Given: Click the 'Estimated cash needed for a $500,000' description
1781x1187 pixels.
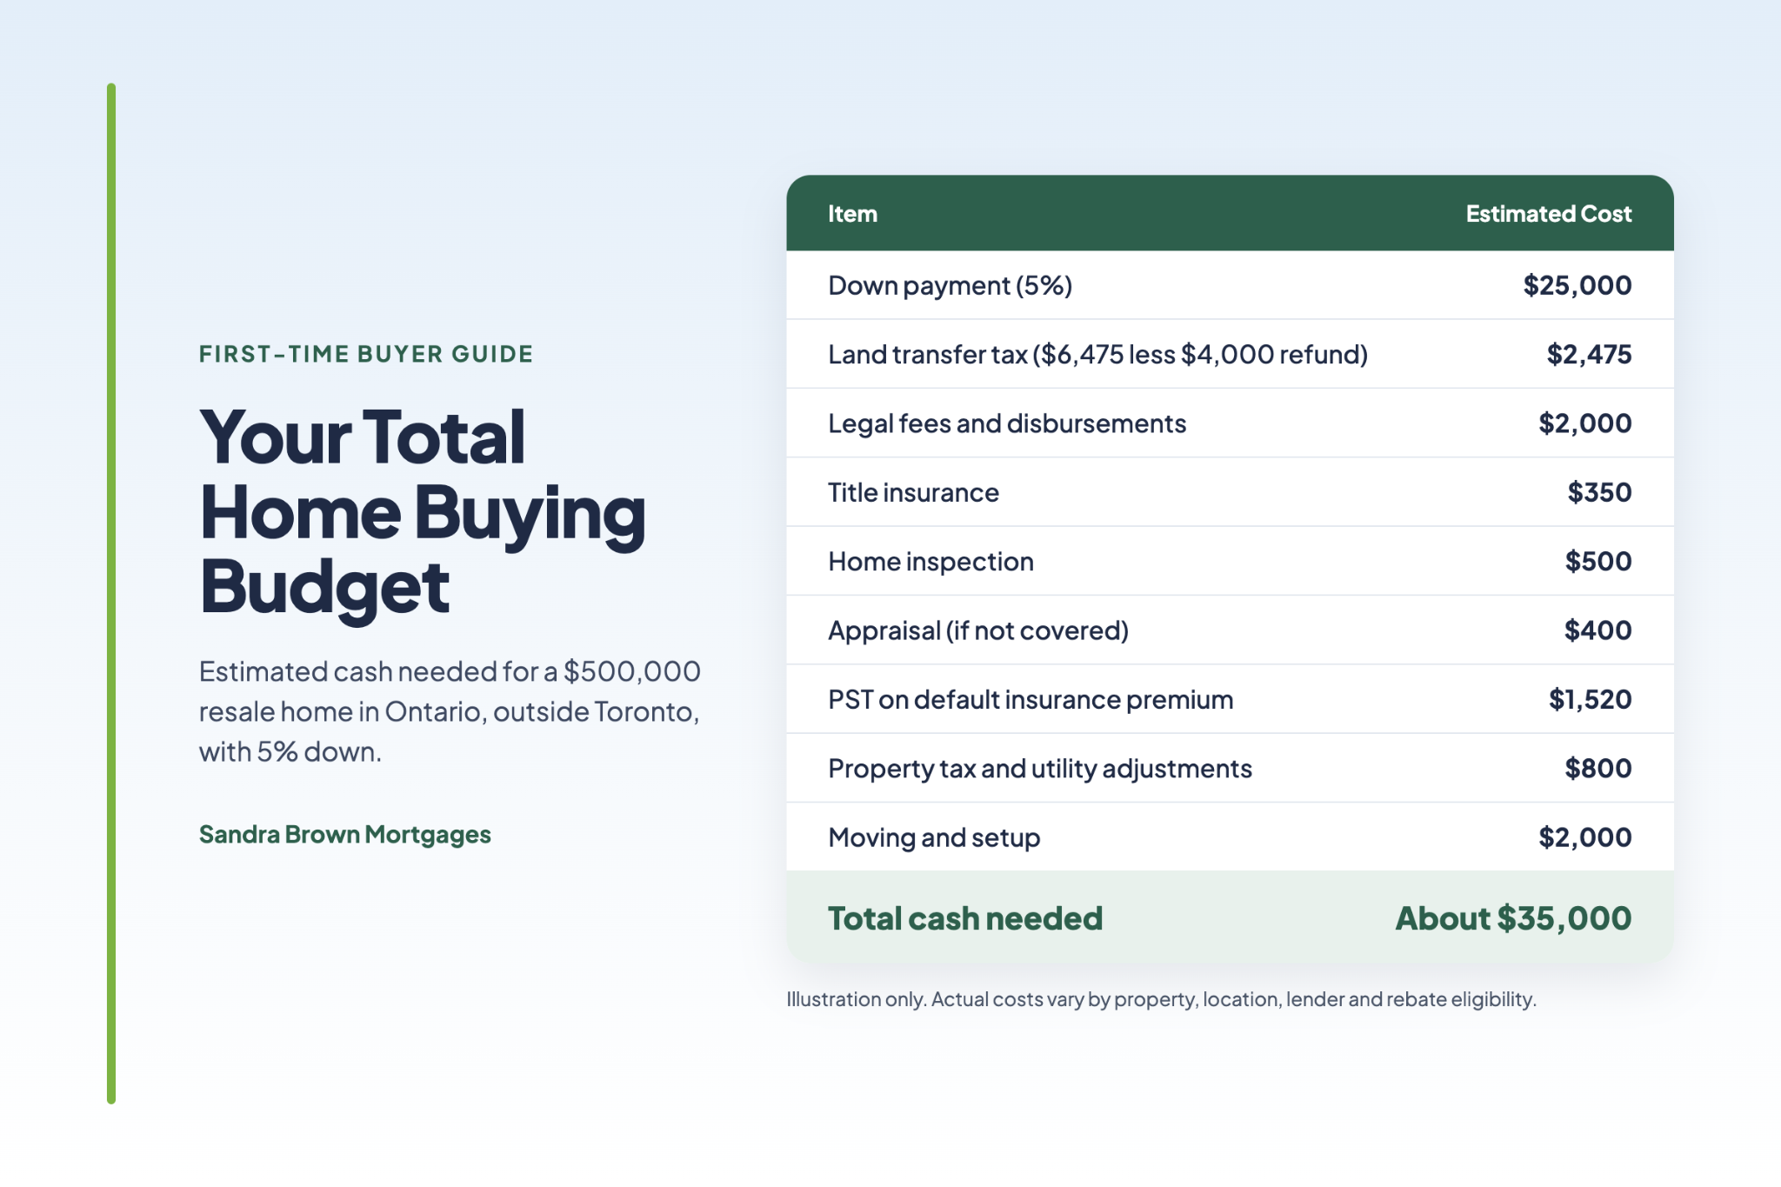Looking at the screenshot, I should tap(450, 711).
